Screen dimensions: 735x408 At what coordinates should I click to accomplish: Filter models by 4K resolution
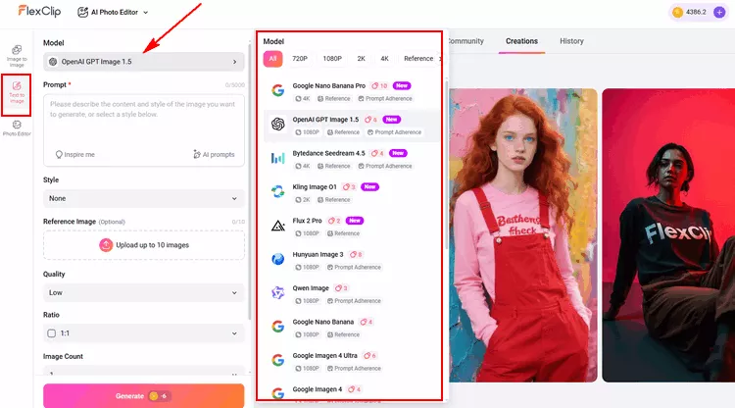coord(384,59)
